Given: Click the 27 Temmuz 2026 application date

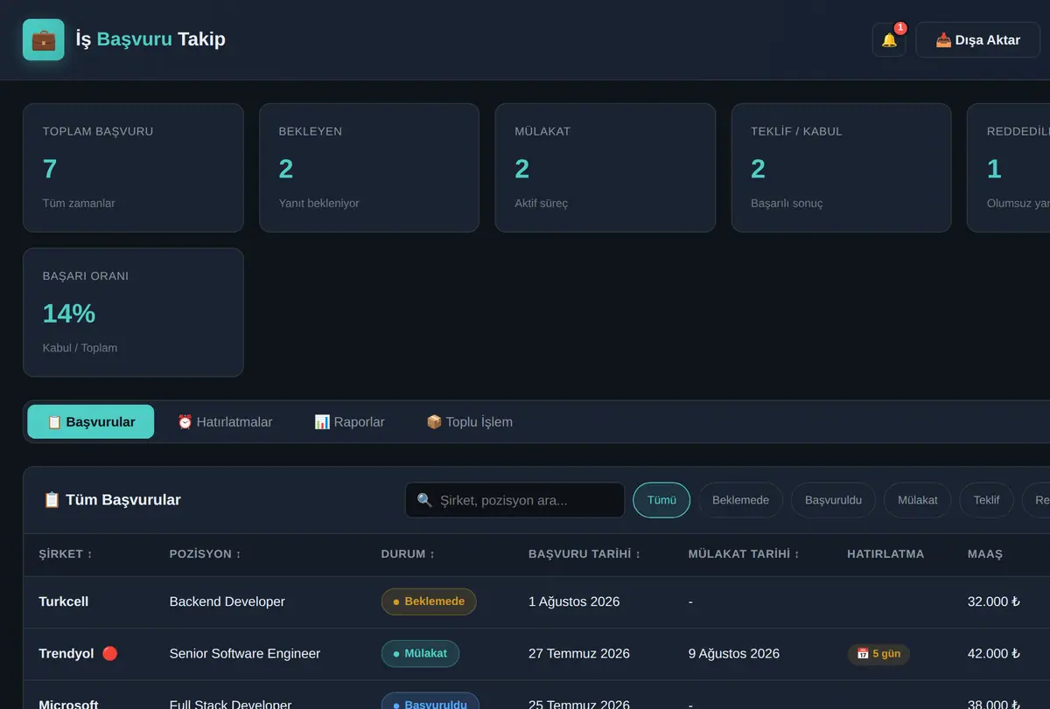Looking at the screenshot, I should click(x=579, y=654).
